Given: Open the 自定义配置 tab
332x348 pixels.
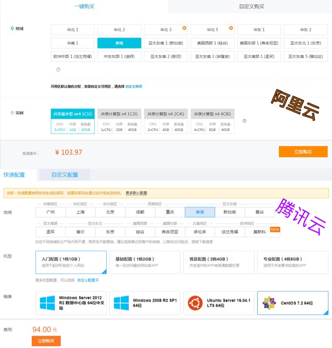Looking at the screenshot, I should 65,175.
